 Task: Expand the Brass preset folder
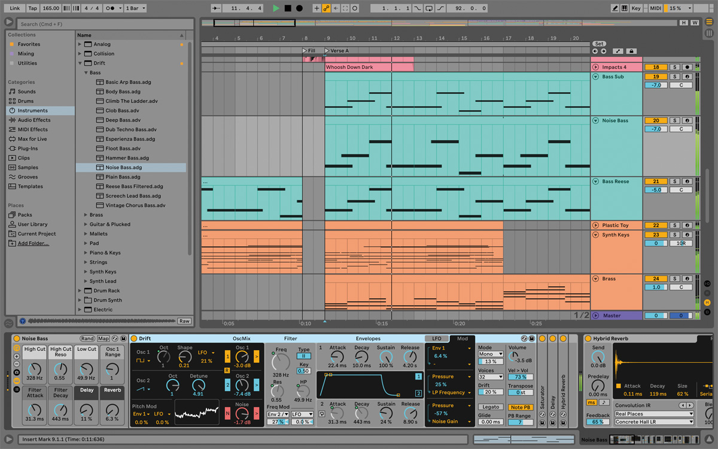pos(86,215)
